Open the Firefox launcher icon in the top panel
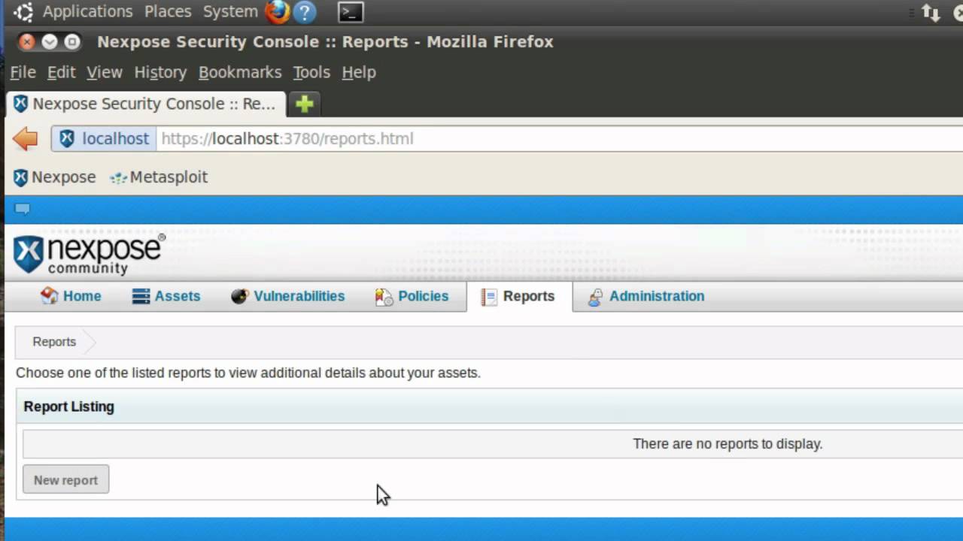 (x=278, y=12)
